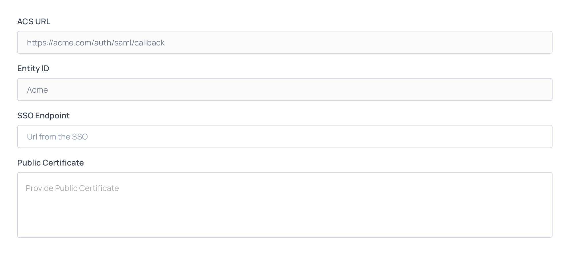The width and height of the screenshot is (568, 263).
Task: Click the "Public Certificate" field label
Action: coord(50,163)
